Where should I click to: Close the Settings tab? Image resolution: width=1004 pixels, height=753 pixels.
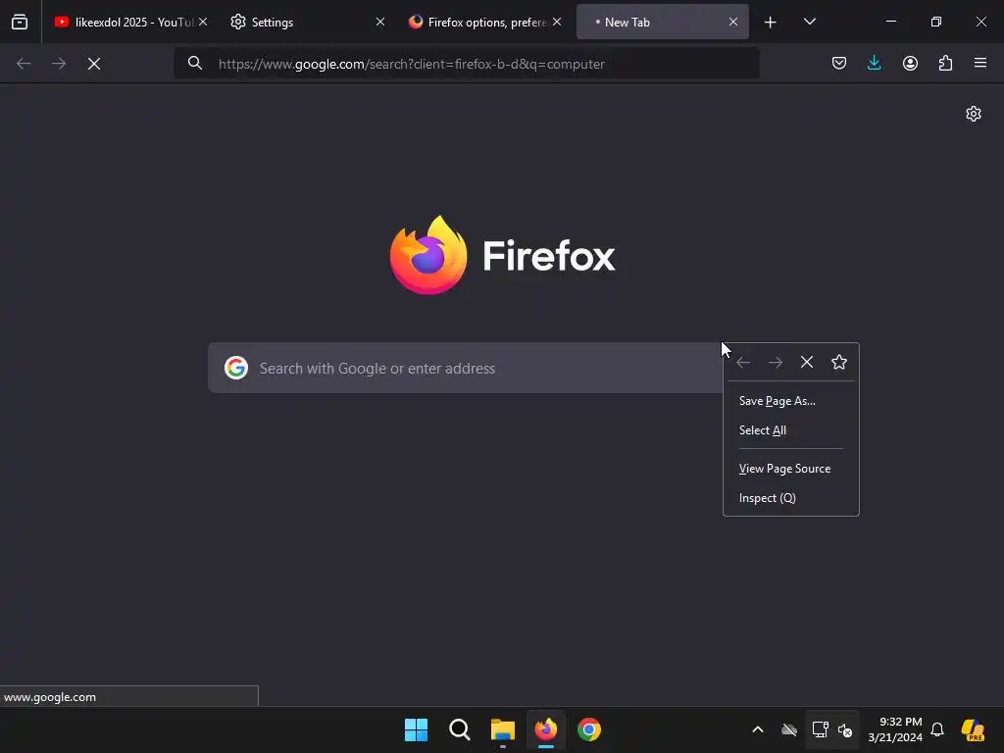(380, 22)
